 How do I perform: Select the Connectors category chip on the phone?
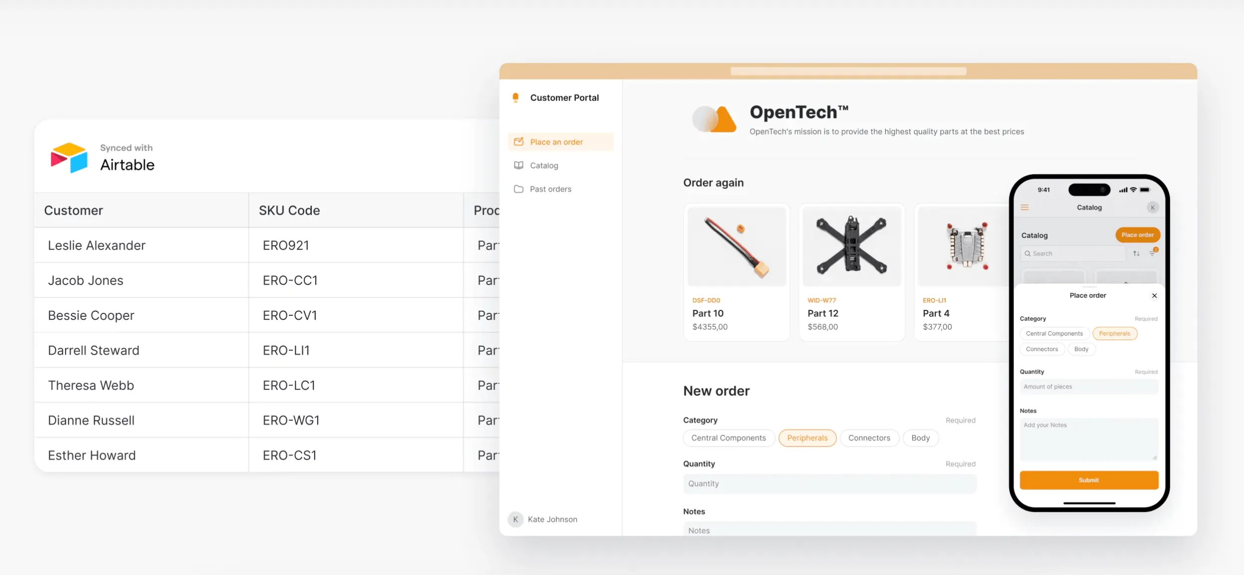(1042, 349)
